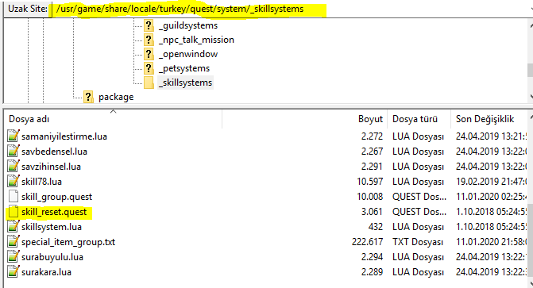Click the _openwindow folder icon
This screenshot has height=288, width=533.
149,54
